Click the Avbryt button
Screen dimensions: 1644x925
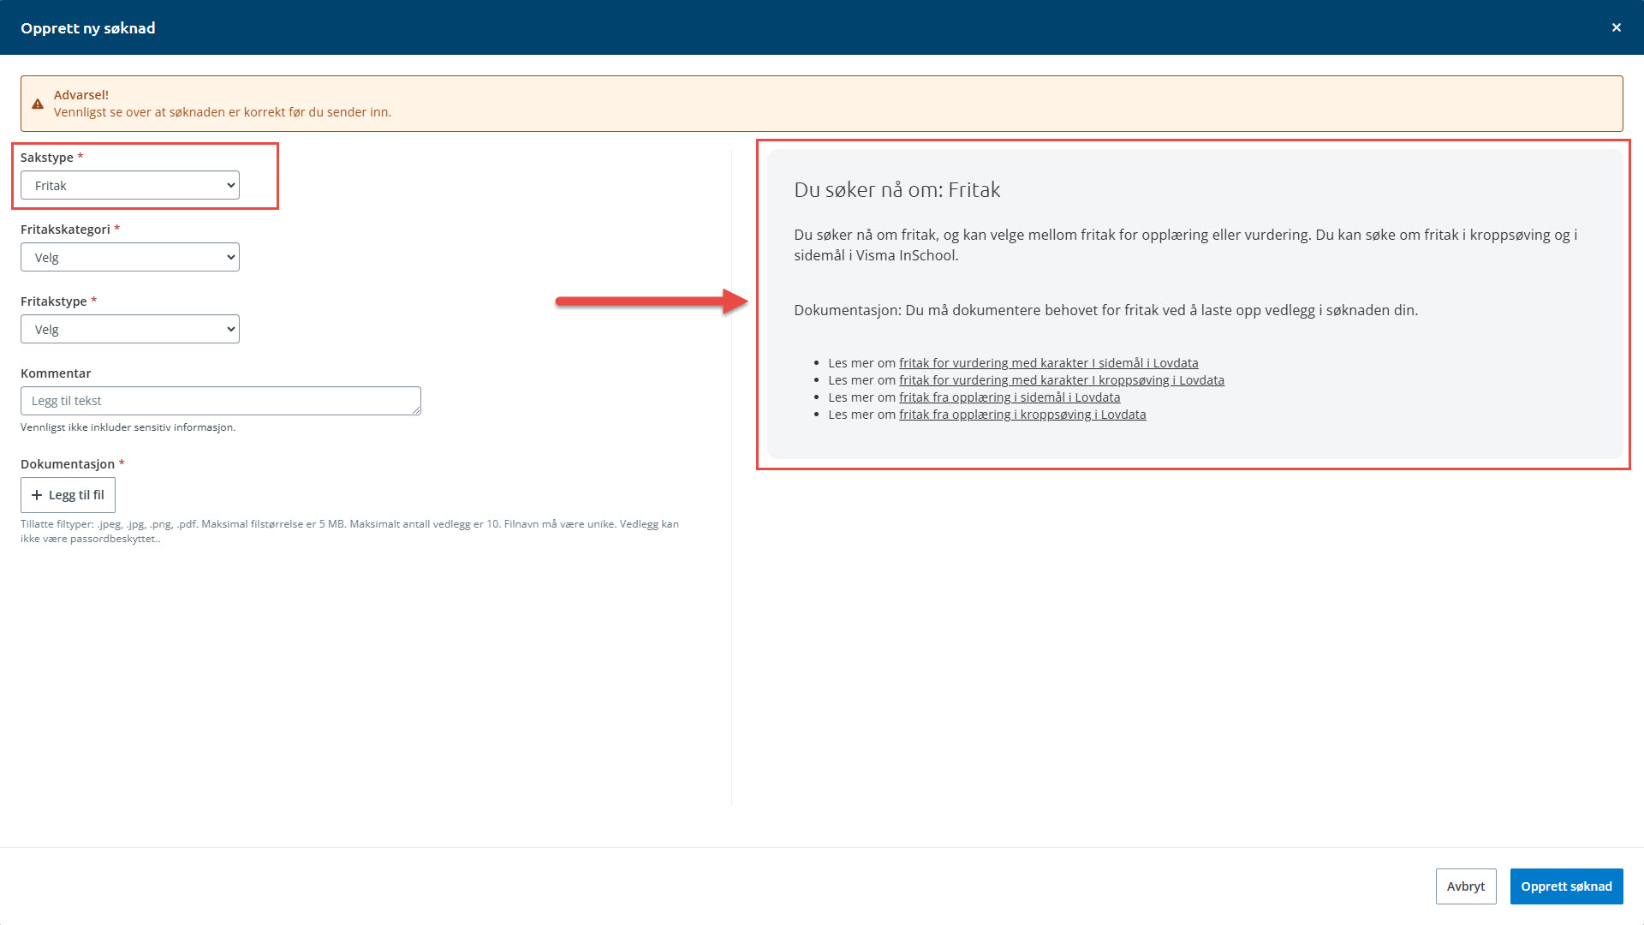click(1465, 886)
